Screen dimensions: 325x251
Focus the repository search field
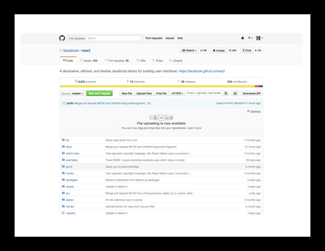point(114,38)
